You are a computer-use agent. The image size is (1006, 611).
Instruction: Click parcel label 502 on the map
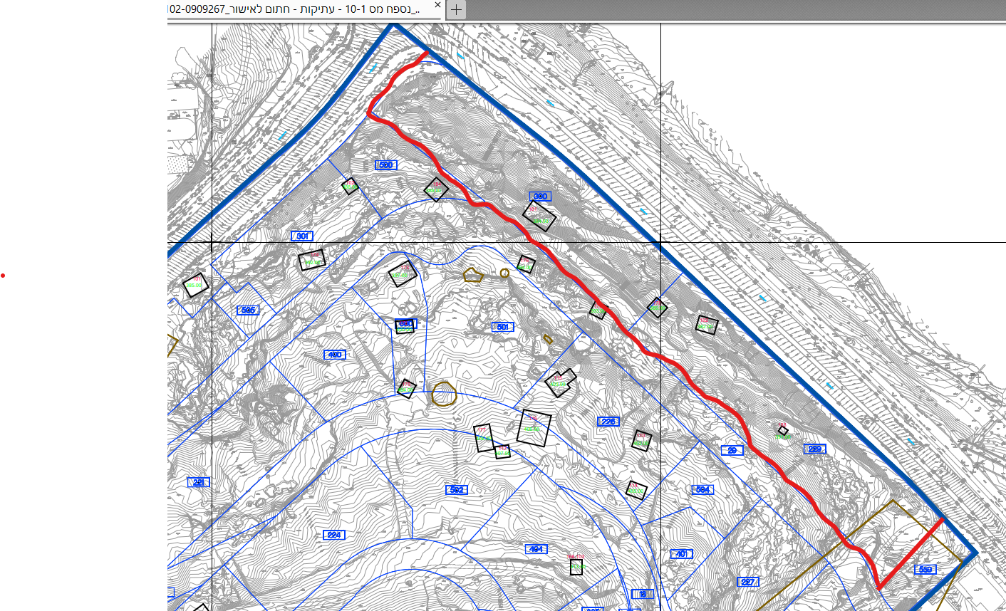click(457, 490)
